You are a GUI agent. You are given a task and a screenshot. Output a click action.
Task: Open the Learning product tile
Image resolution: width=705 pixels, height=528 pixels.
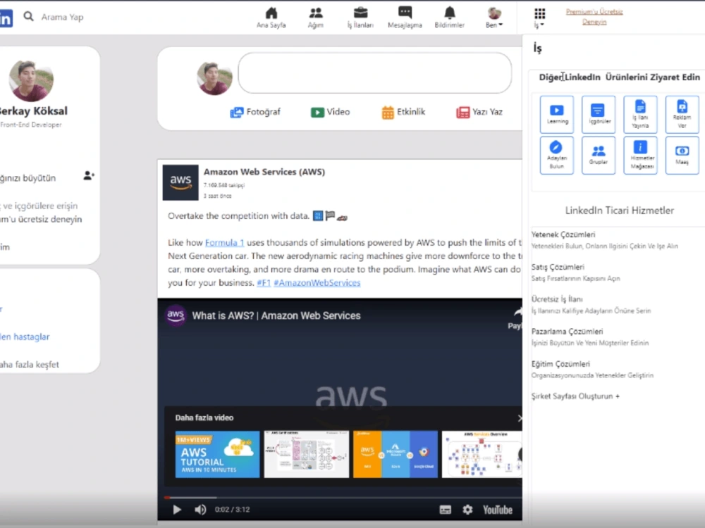click(557, 114)
